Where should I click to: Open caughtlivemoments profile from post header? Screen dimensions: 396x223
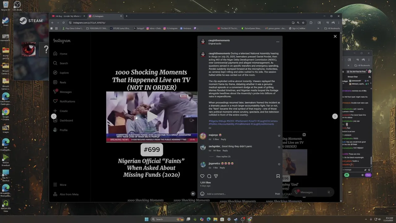(219, 40)
